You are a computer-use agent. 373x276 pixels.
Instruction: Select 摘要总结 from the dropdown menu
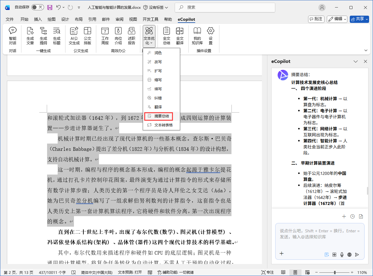tap(161, 116)
